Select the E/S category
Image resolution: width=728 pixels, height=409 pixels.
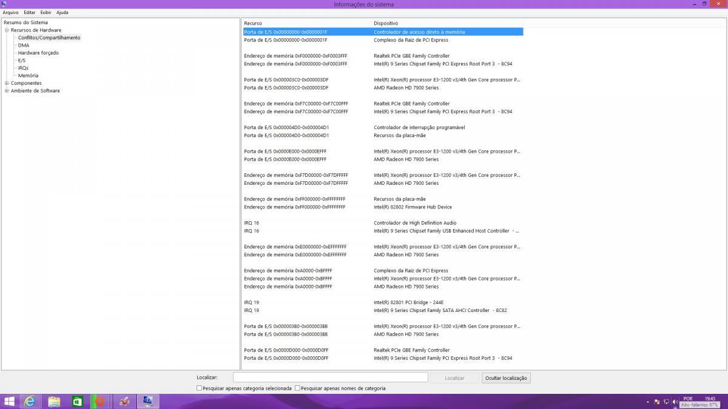pyautogui.click(x=22, y=61)
